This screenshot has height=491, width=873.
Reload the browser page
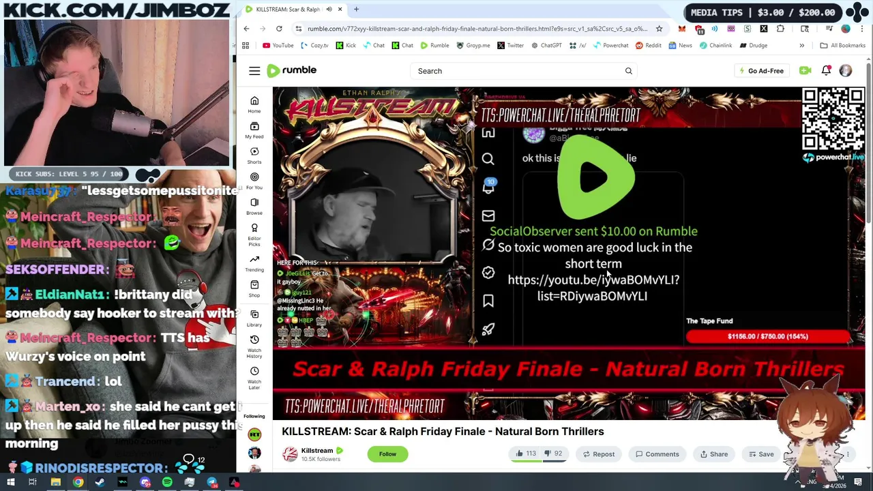click(x=279, y=29)
